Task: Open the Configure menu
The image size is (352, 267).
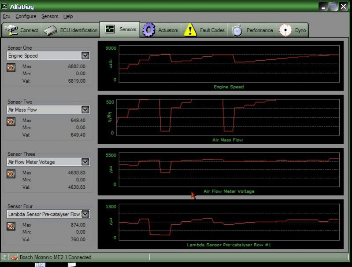Action: click(x=26, y=16)
